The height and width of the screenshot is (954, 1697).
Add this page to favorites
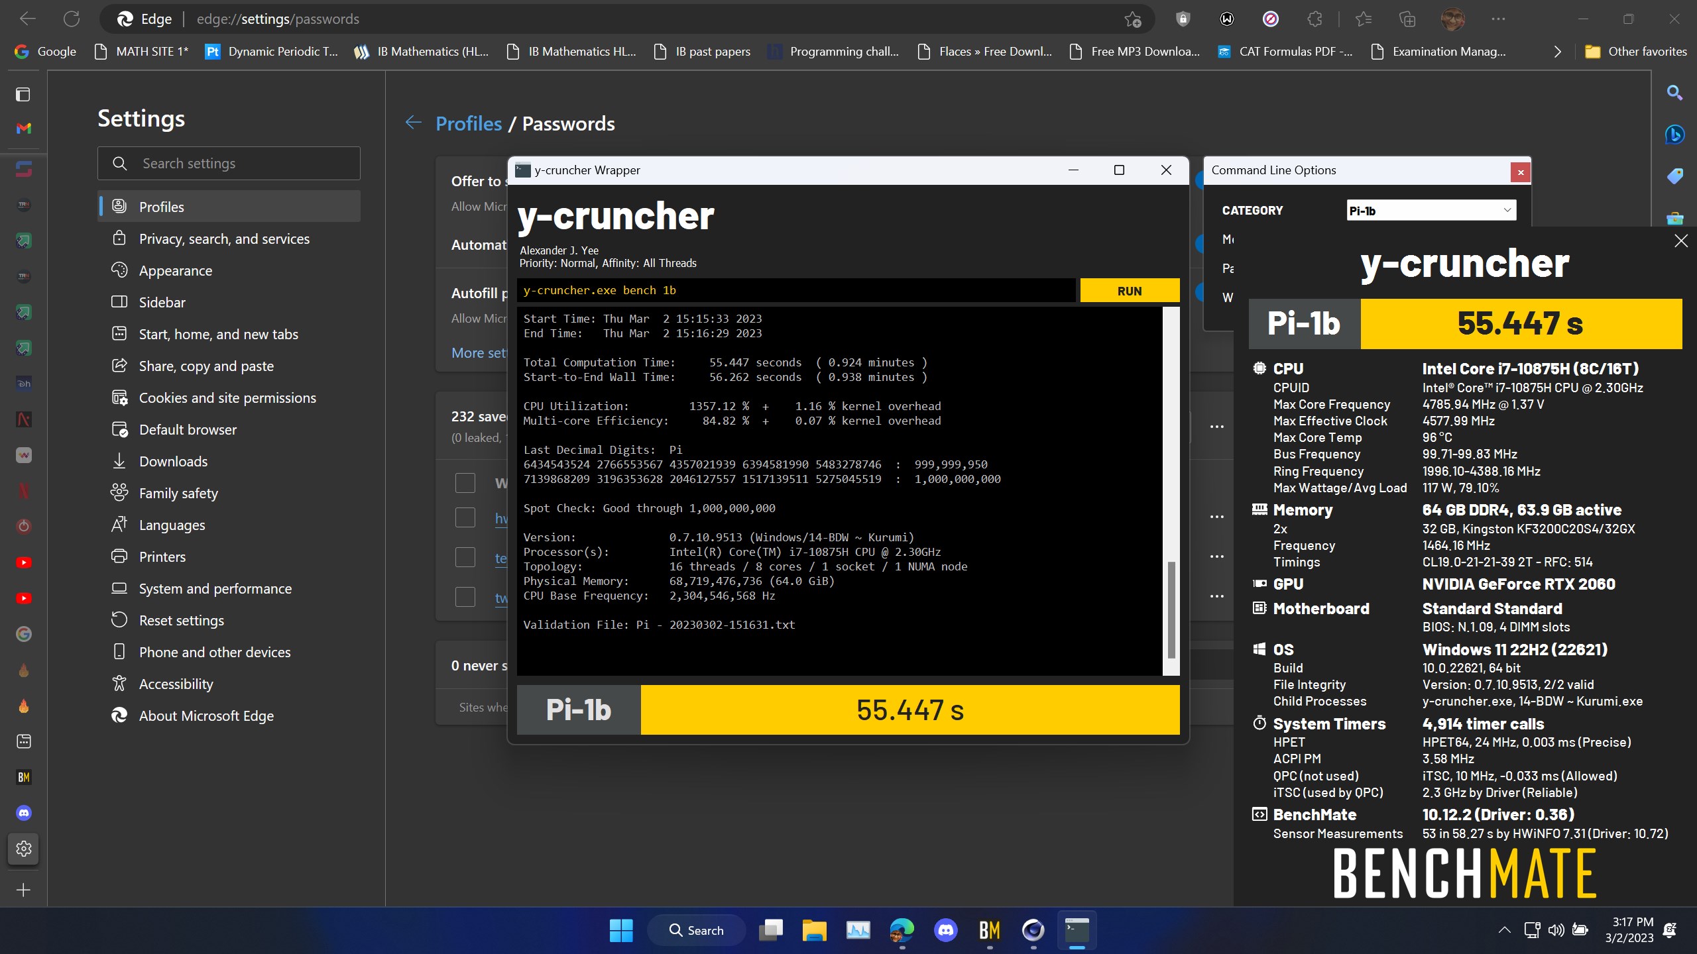(x=1133, y=19)
